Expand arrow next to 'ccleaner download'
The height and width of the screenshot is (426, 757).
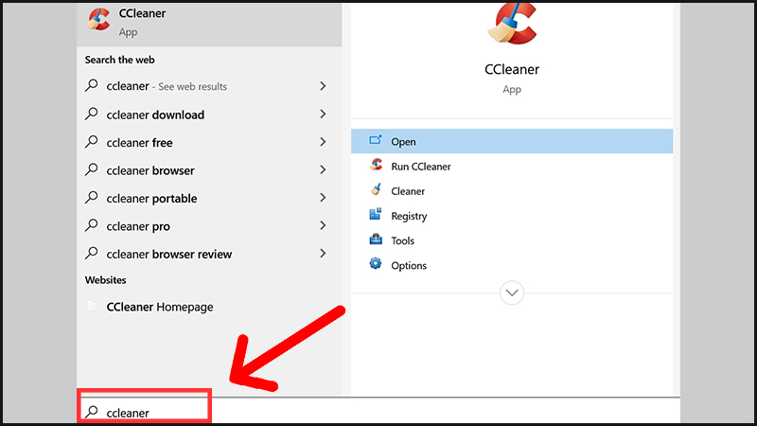[323, 114]
